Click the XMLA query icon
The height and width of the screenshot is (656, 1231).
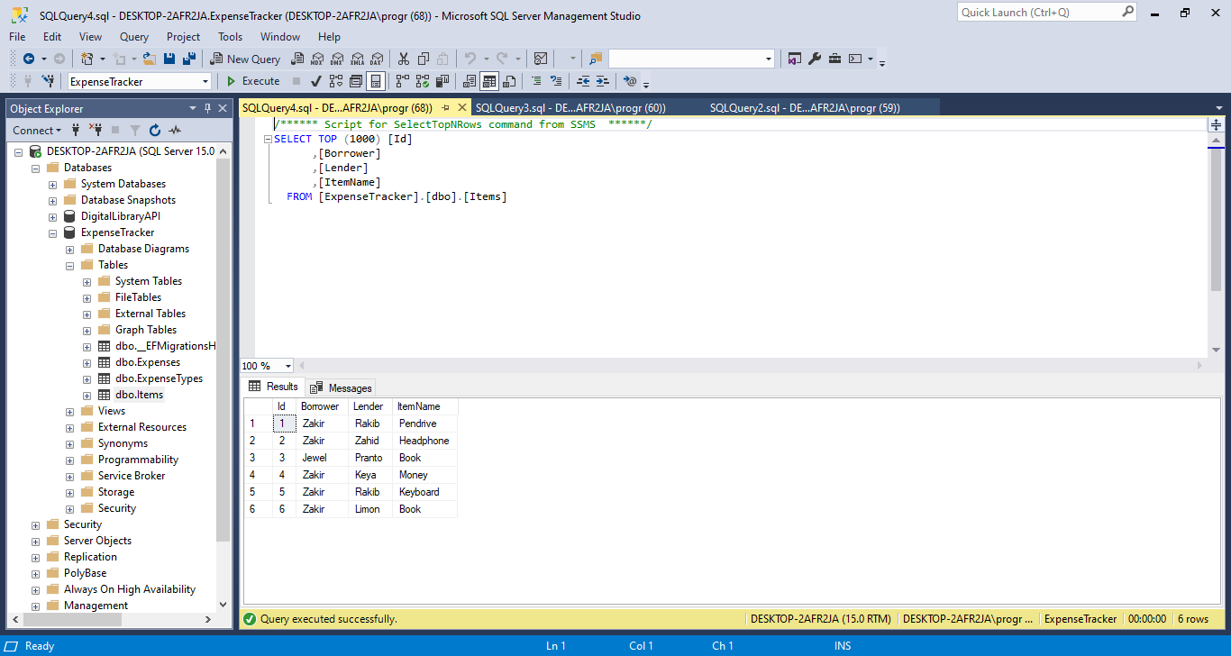coord(357,59)
